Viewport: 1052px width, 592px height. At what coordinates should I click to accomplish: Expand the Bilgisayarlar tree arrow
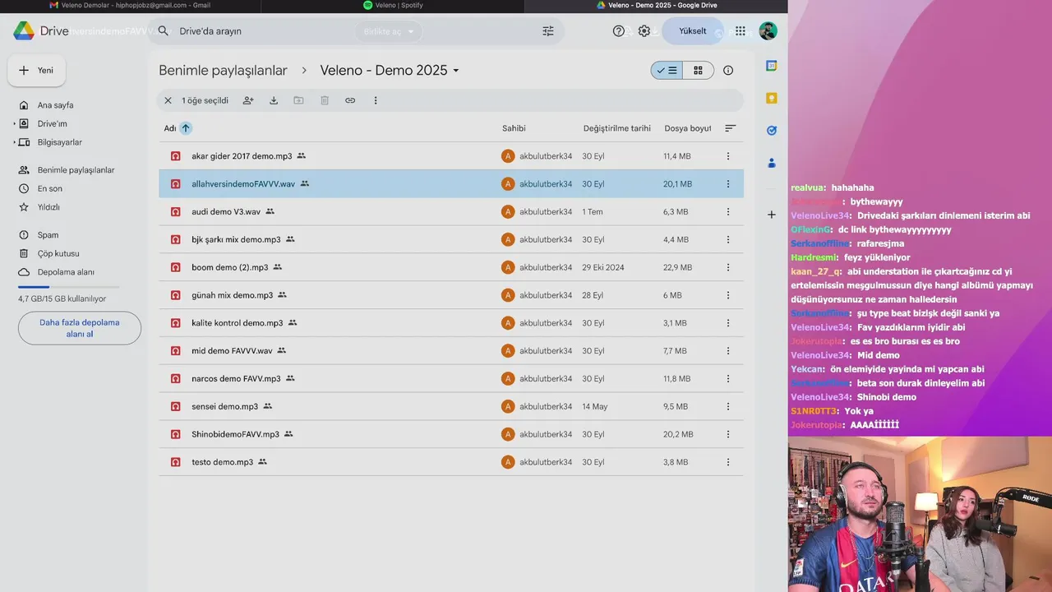click(x=14, y=142)
